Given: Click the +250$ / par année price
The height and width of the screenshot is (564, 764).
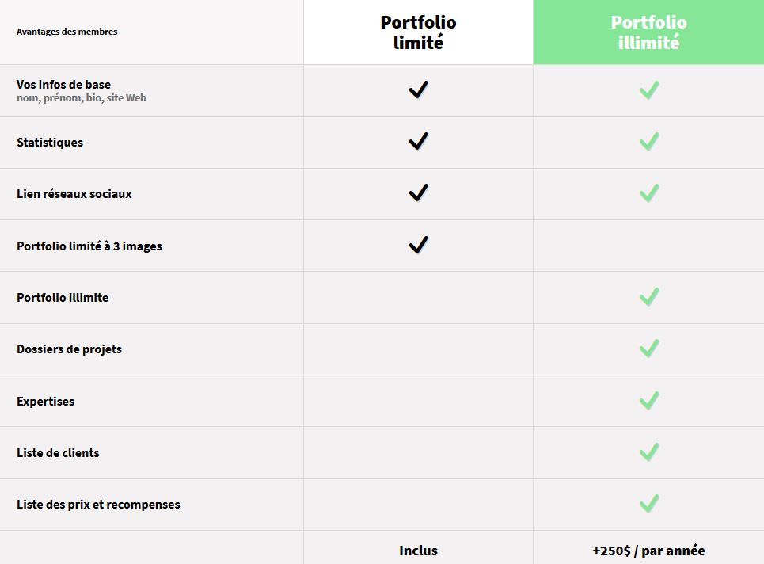Looking at the screenshot, I should click(x=648, y=551).
